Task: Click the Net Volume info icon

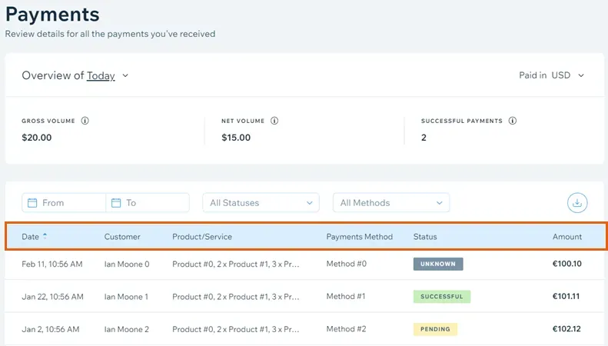Action: coord(274,121)
